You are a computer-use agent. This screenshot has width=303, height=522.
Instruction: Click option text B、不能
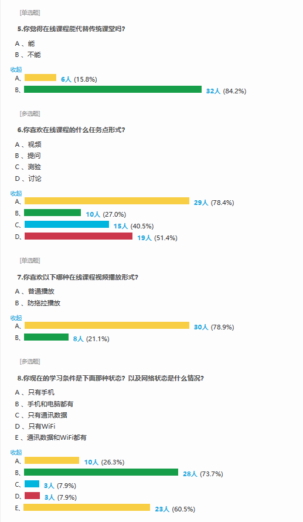click(28, 55)
